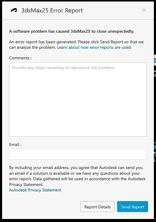Image resolution: width=156 pixels, height=222 pixels.
Task: Click the 'Privacy Statement.' sentence ending the paragraph
Action: [26, 184]
